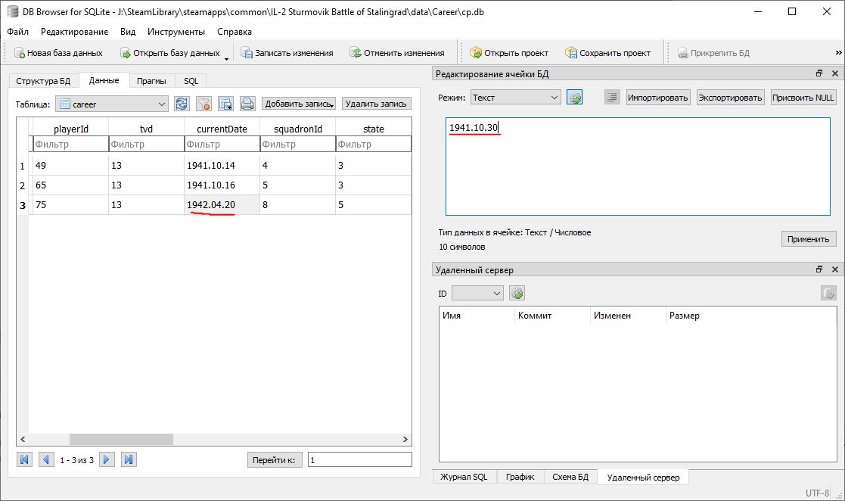Select cell with date 1941.10.14
845x501 pixels.
[x=222, y=166]
